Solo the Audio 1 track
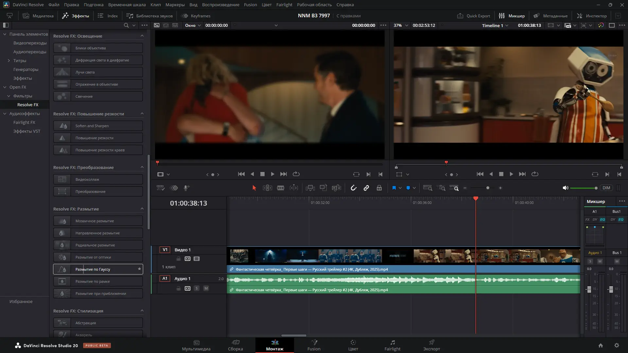This screenshot has height=353, width=628. [197, 288]
